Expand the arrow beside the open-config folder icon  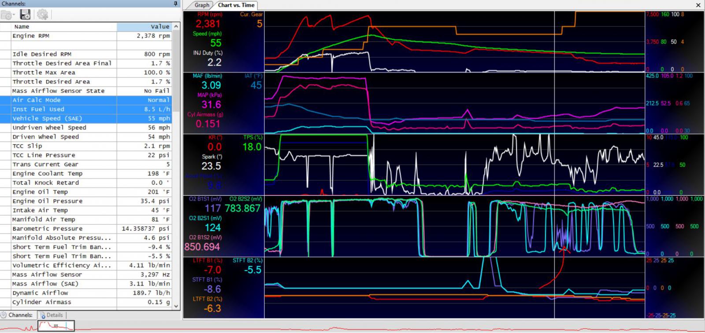point(14,15)
